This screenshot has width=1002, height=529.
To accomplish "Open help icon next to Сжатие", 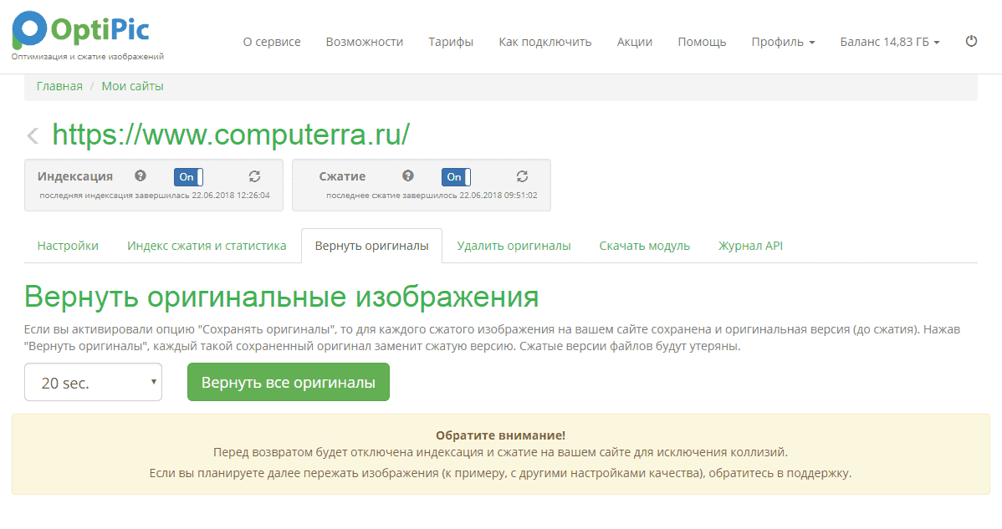I will click(x=408, y=176).
